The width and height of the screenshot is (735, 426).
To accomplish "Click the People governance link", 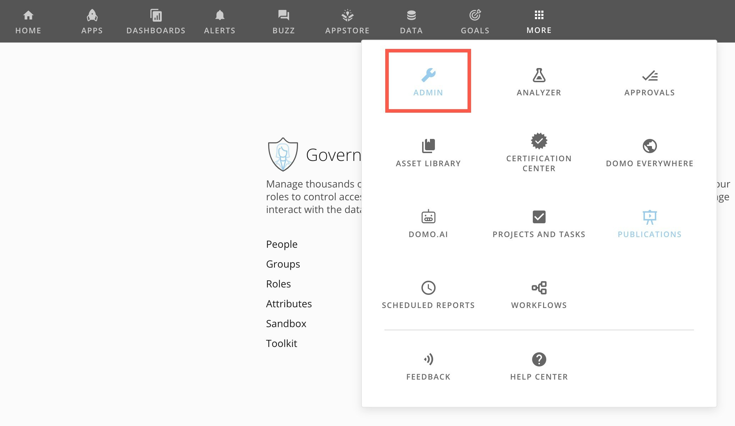I will point(282,244).
